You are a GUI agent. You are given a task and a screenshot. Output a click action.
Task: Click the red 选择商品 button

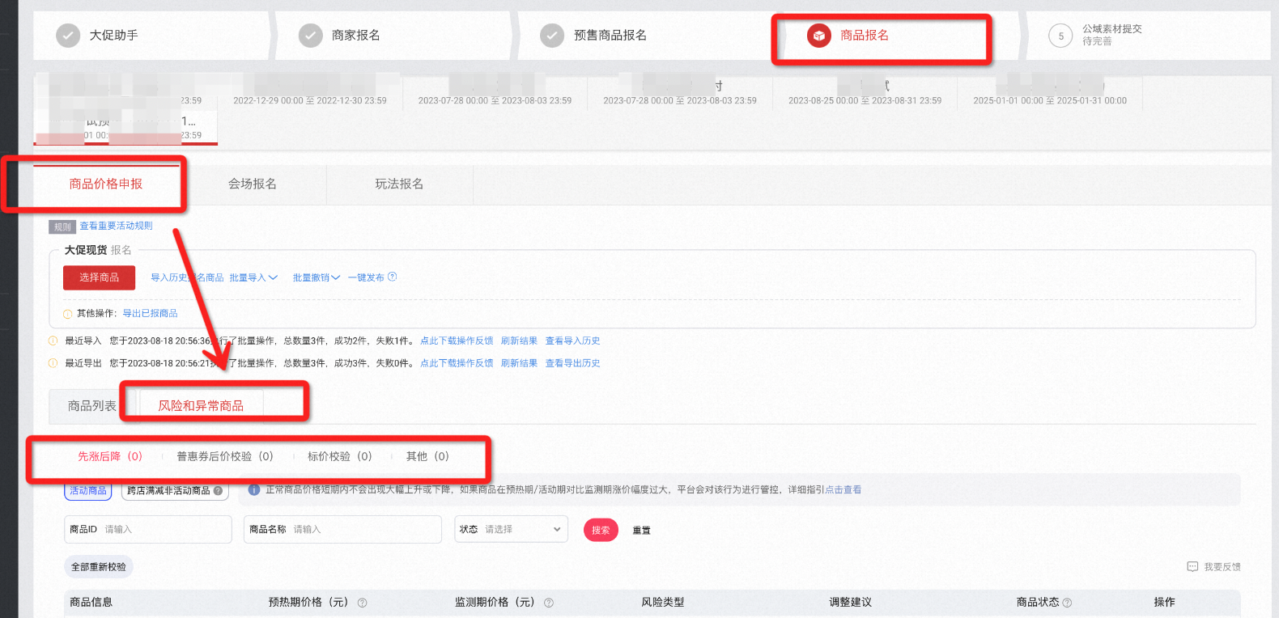click(99, 277)
